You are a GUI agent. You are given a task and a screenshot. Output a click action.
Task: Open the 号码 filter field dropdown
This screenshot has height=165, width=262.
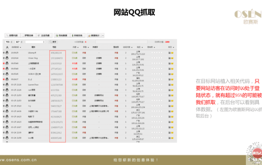9,42
